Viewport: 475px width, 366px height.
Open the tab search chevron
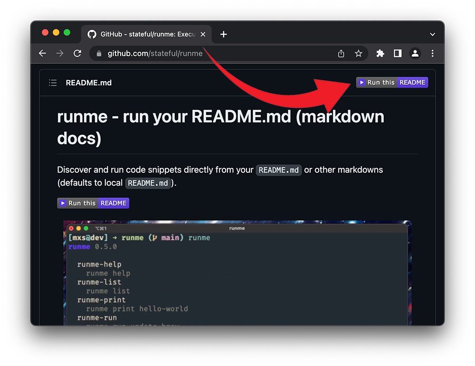coord(432,34)
